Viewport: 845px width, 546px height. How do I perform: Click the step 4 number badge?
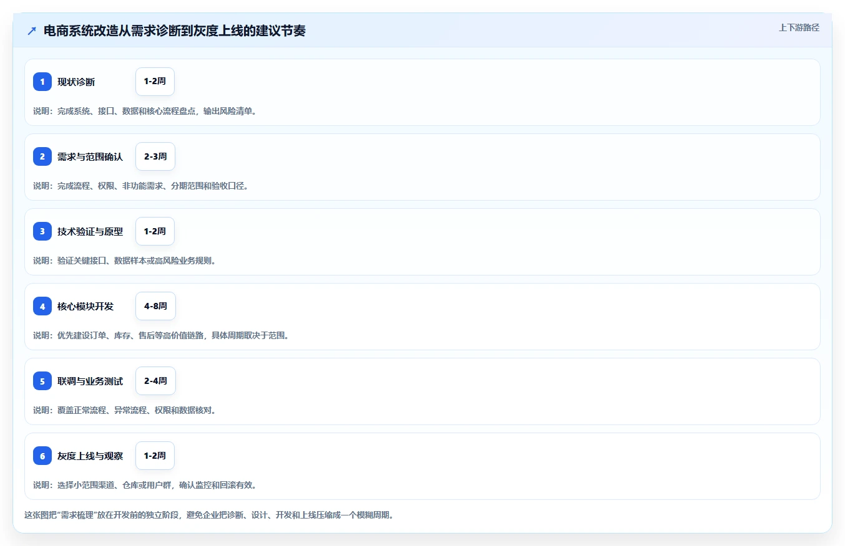click(x=42, y=306)
